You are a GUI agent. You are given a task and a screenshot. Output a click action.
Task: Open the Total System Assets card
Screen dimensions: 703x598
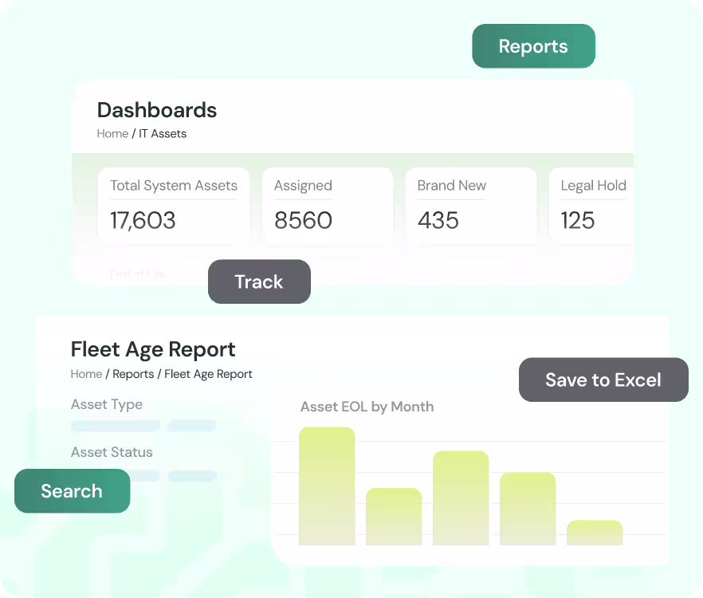[174, 205]
